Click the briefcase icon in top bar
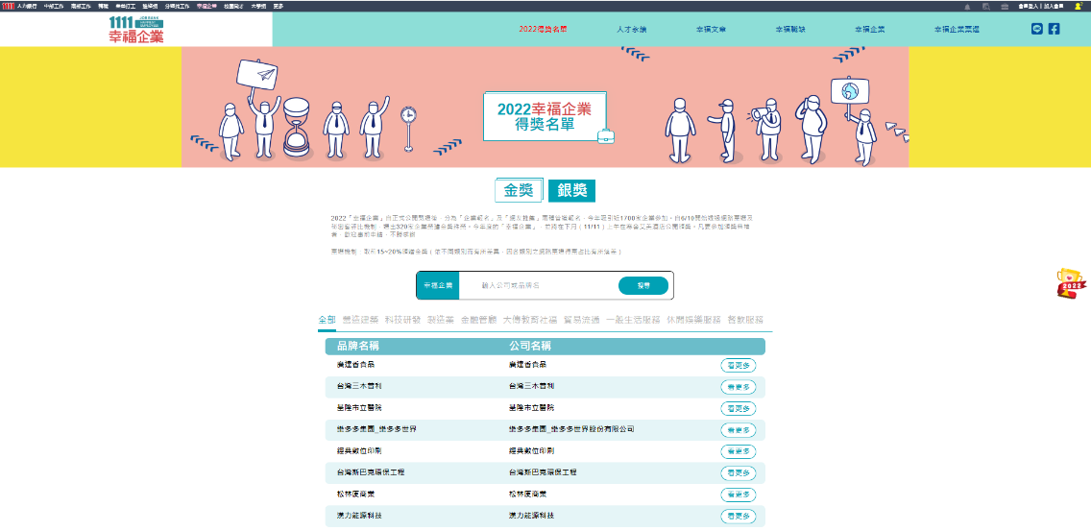1091x531 pixels. click(x=1005, y=7)
